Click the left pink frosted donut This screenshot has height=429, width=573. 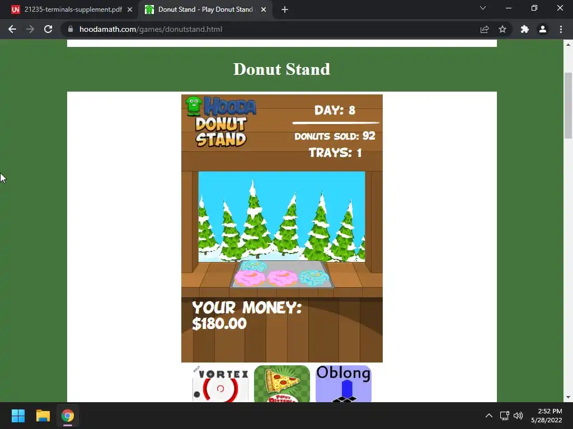[250, 279]
